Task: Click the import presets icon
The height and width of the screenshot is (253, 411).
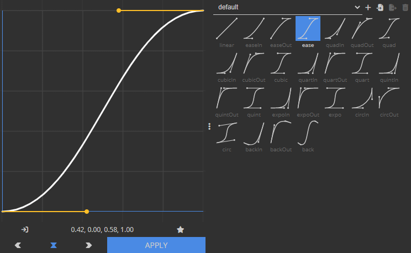Action: (x=380, y=8)
